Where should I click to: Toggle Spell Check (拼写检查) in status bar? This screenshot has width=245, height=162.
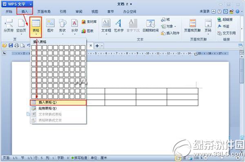(x=79, y=158)
